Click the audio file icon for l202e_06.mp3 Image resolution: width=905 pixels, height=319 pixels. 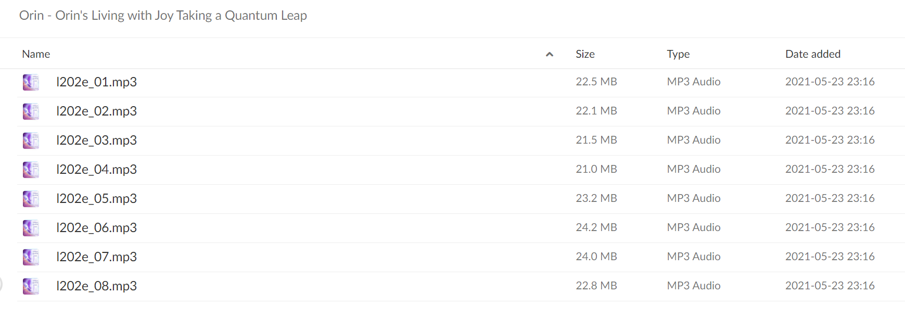[x=31, y=228]
